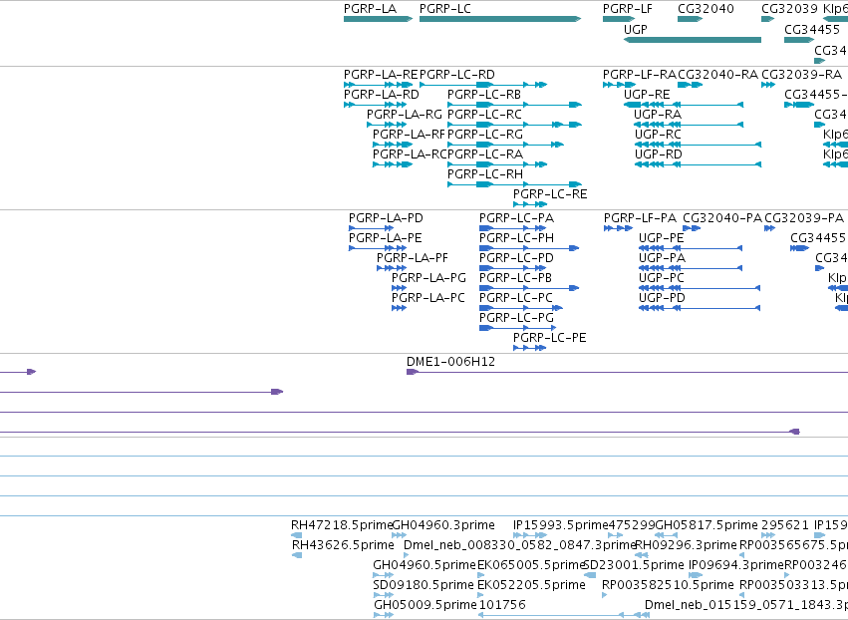This screenshot has width=848, height=620.
Task: Select protein PGRP-LF-PA
Action: [618, 228]
